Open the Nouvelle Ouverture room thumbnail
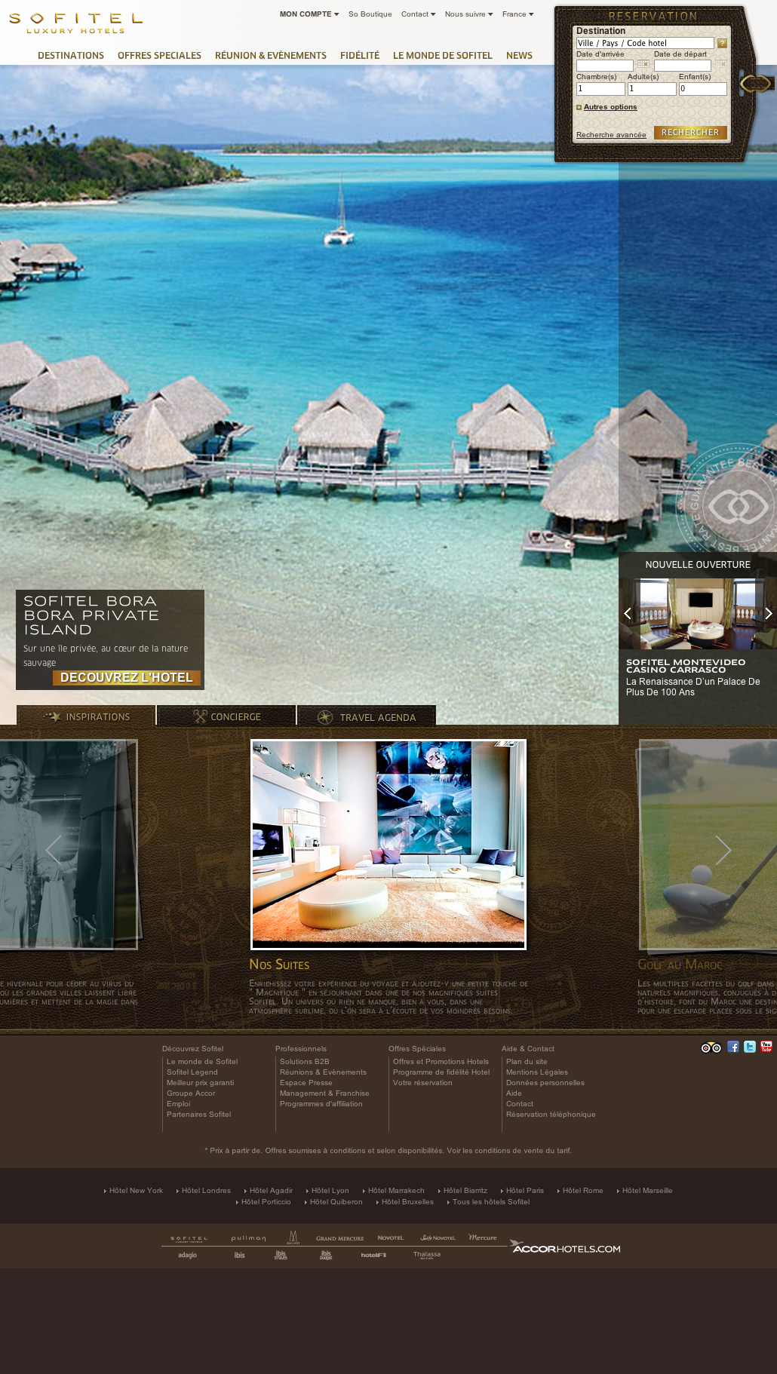The width and height of the screenshot is (777, 1374). click(x=698, y=614)
